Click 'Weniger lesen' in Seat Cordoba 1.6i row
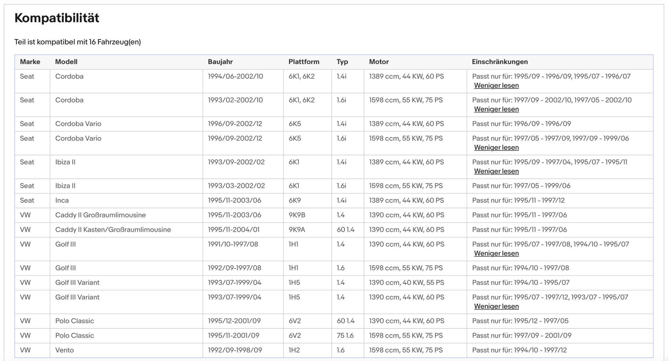Image resolution: width=668 pixels, height=361 pixels. 496,109
